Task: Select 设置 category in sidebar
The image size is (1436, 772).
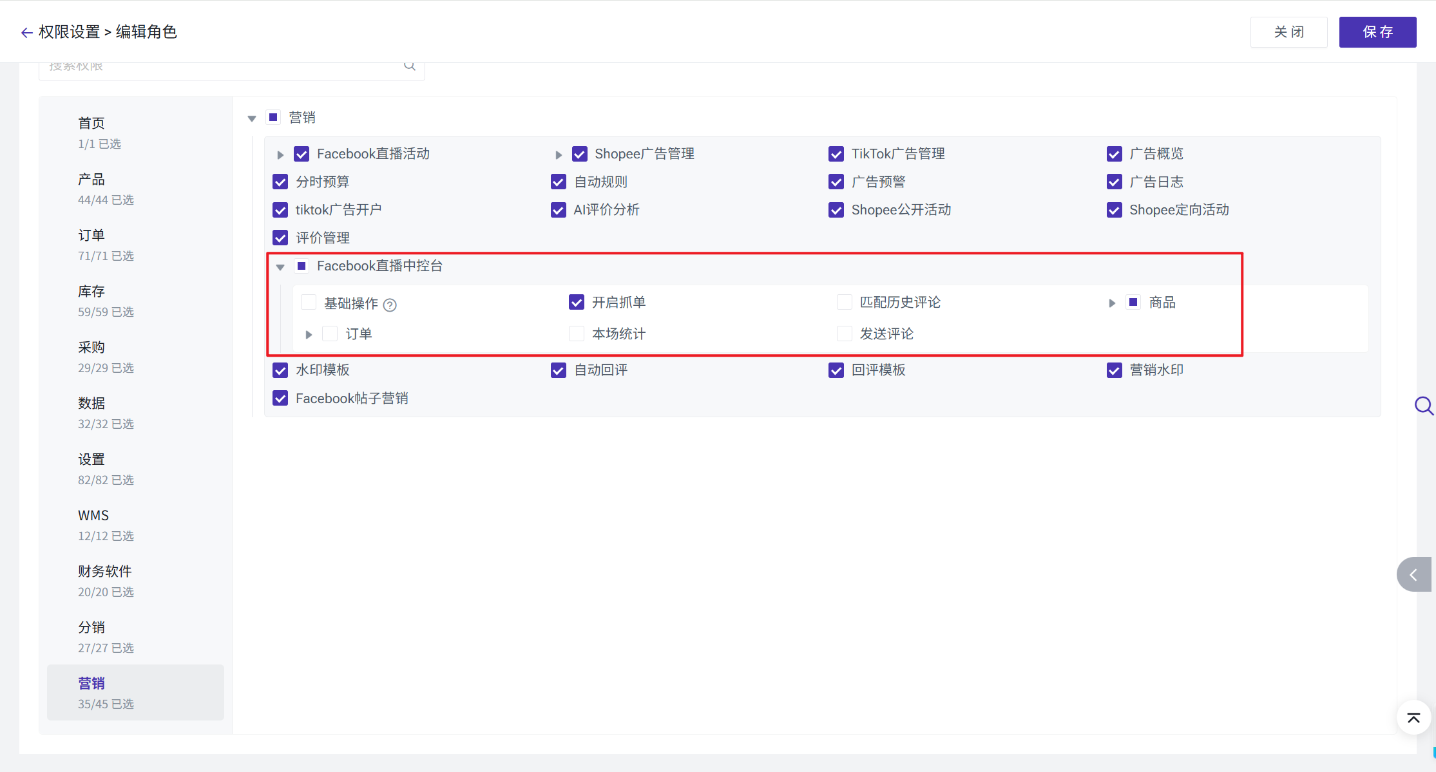Action: pyautogui.click(x=135, y=469)
